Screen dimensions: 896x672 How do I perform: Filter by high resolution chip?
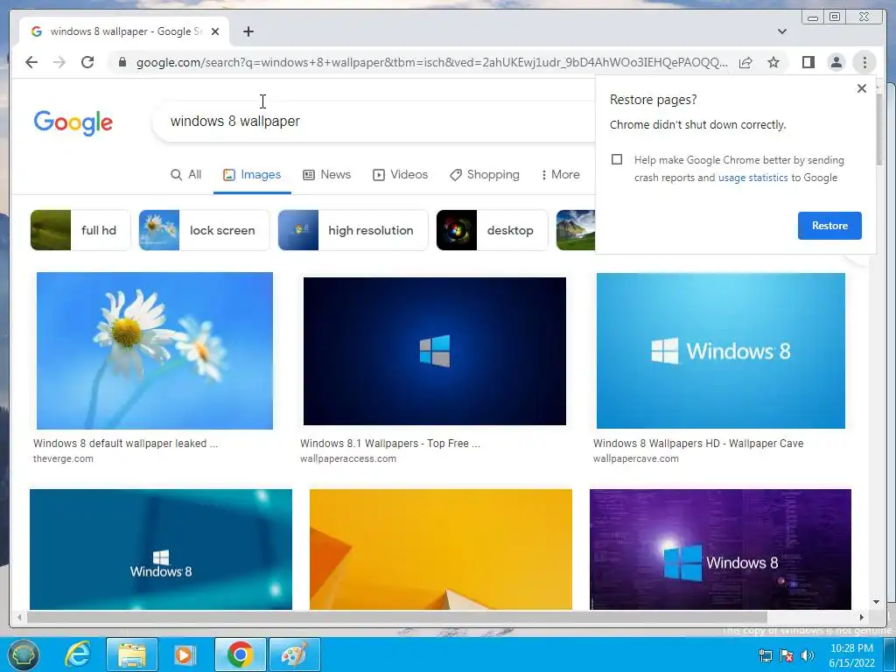click(x=353, y=230)
